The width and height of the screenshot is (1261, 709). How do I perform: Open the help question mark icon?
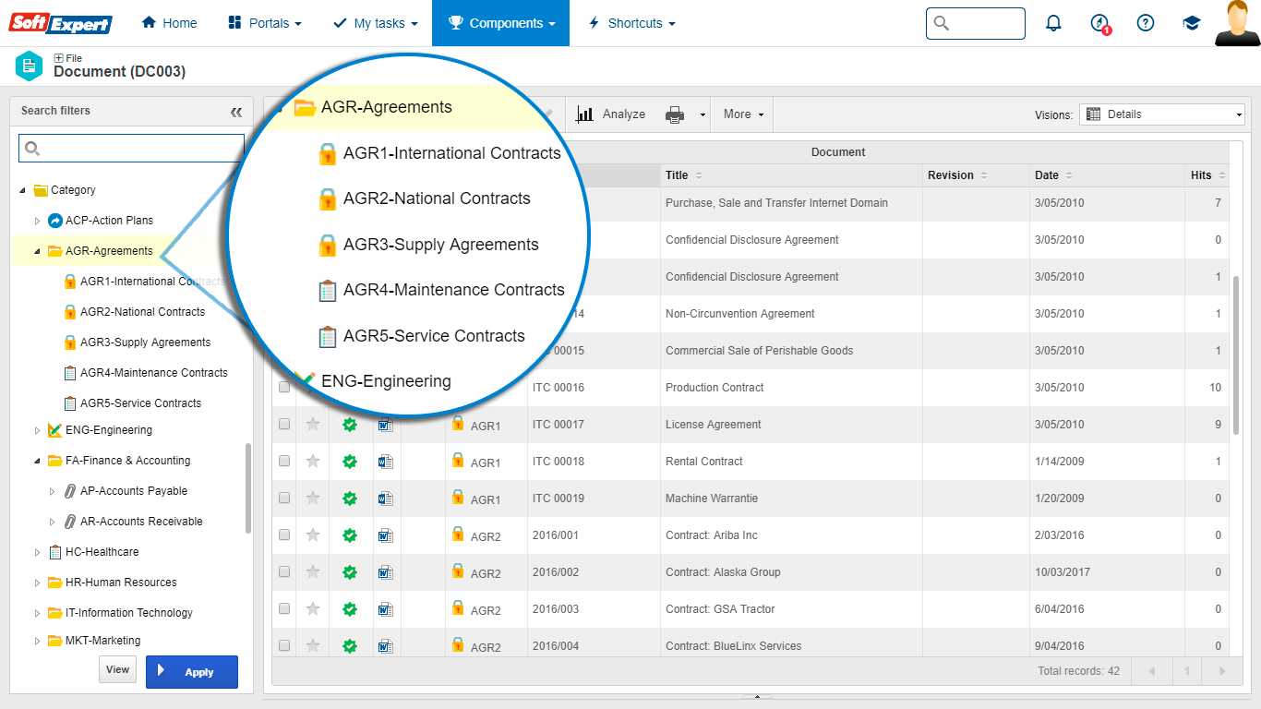[x=1146, y=23]
